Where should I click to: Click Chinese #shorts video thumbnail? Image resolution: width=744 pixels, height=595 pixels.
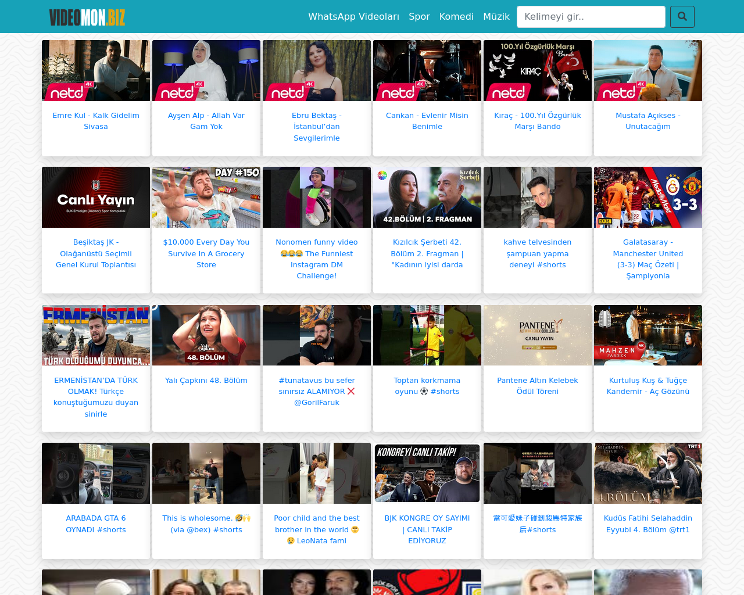[538, 473]
